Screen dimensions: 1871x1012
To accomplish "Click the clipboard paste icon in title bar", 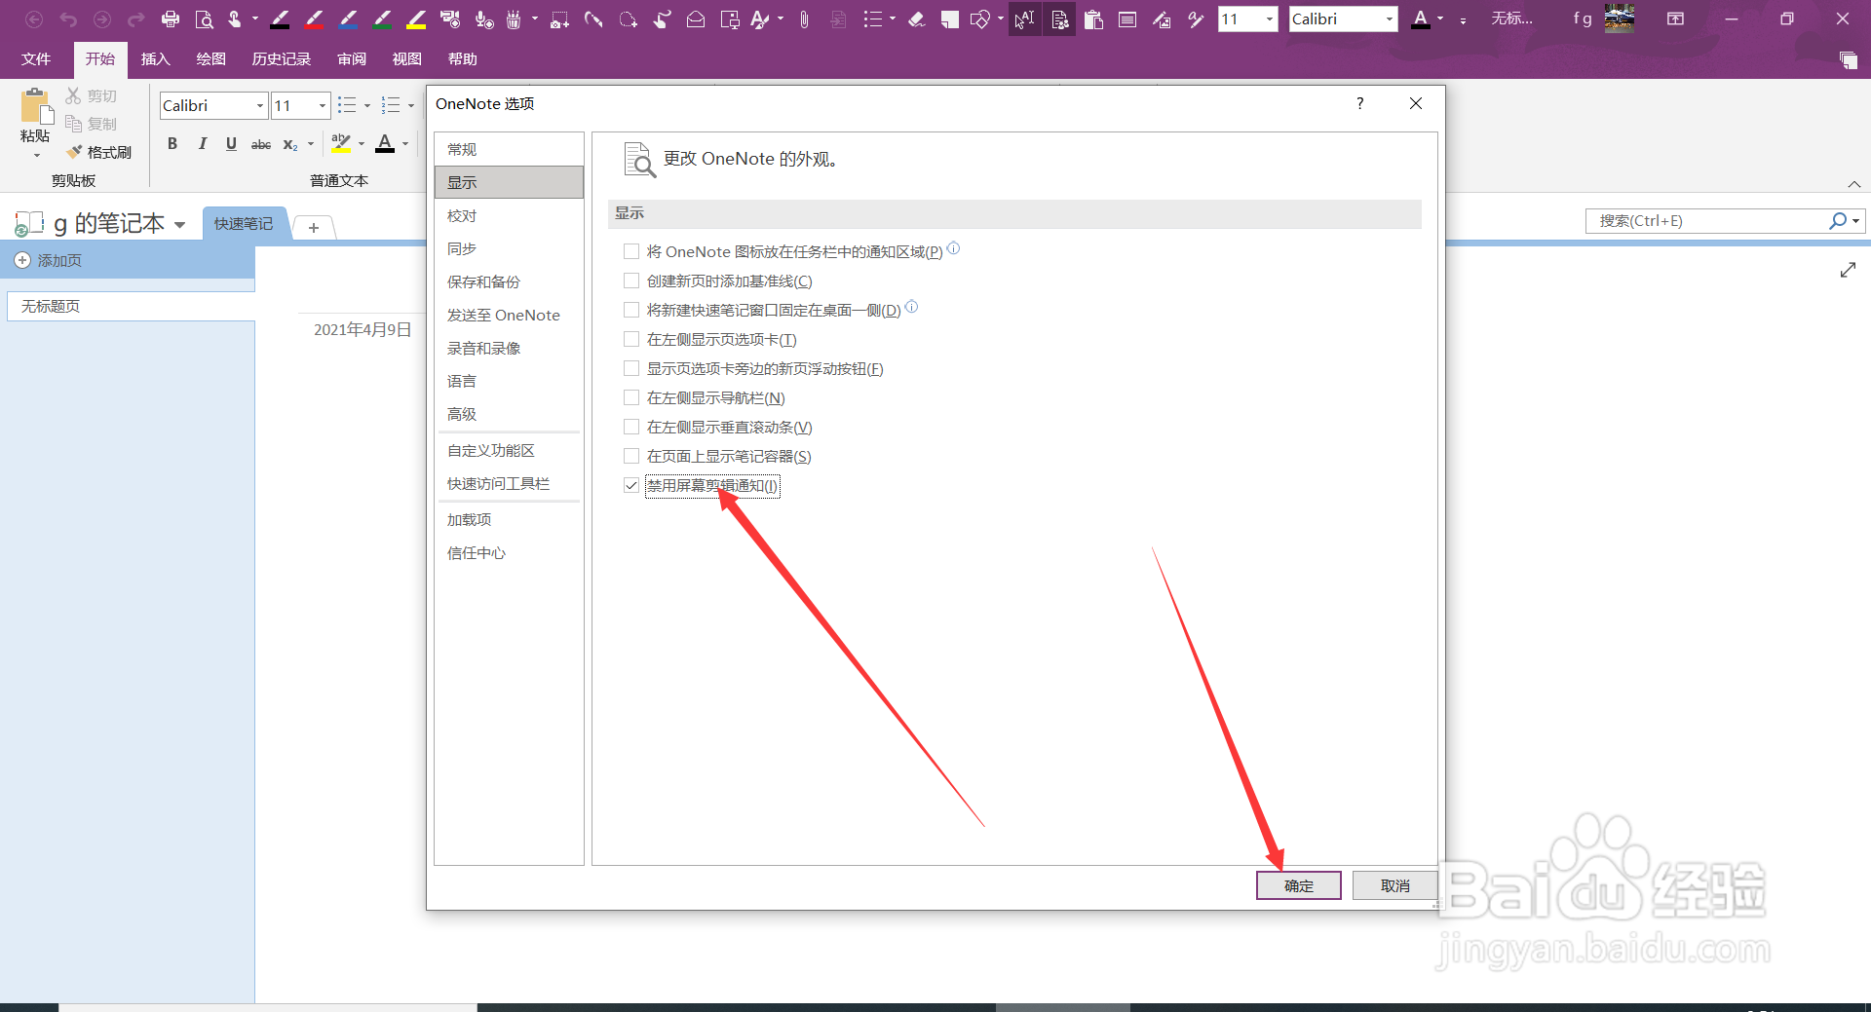I will [1093, 19].
